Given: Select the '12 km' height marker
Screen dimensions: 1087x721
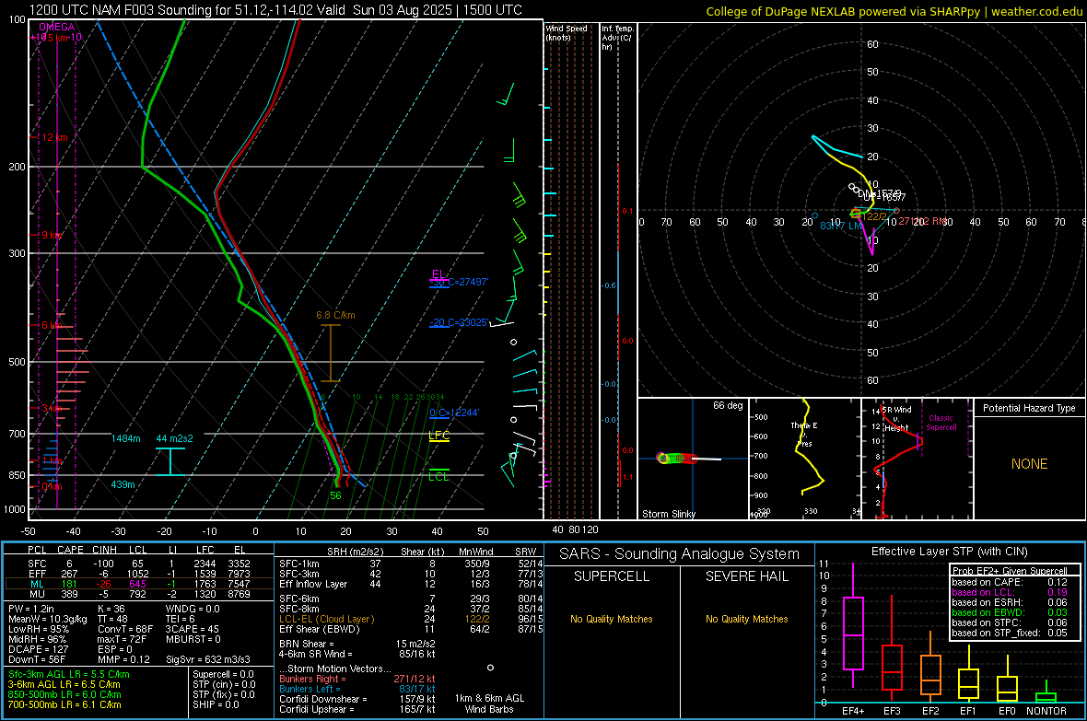Looking at the screenshot, I should click(54, 137).
